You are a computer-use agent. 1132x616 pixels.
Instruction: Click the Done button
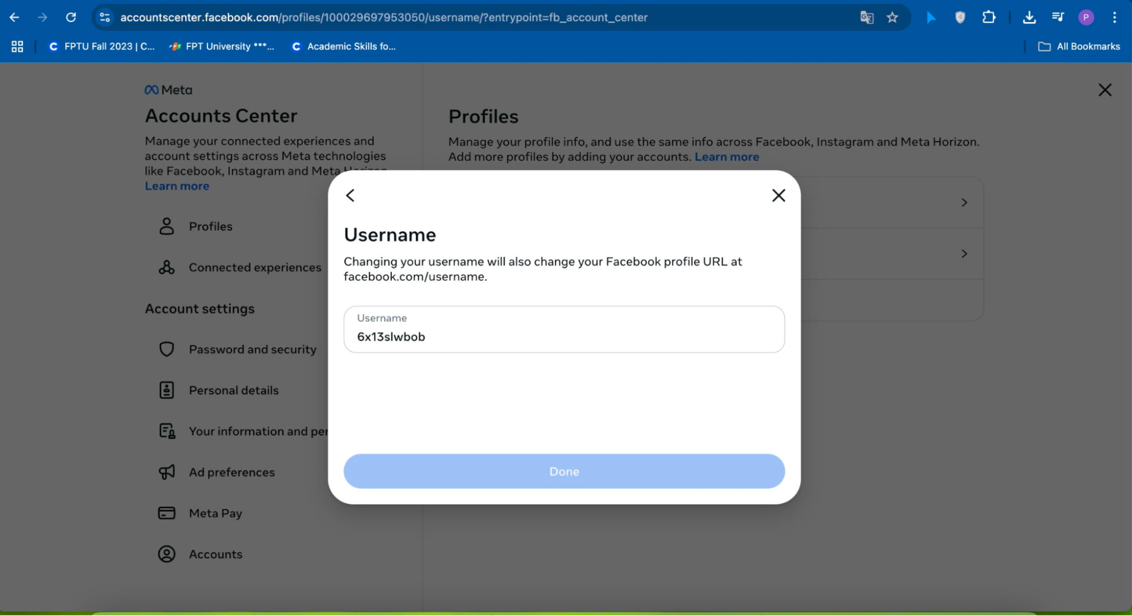pyautogui.click(x=564, y=471)
